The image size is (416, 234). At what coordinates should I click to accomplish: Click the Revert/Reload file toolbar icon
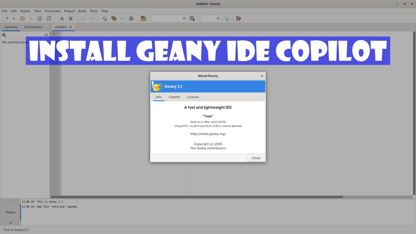click(61, 19)
